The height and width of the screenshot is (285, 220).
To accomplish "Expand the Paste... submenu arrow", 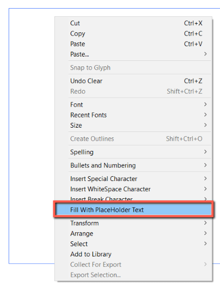I will click(205, 54).
